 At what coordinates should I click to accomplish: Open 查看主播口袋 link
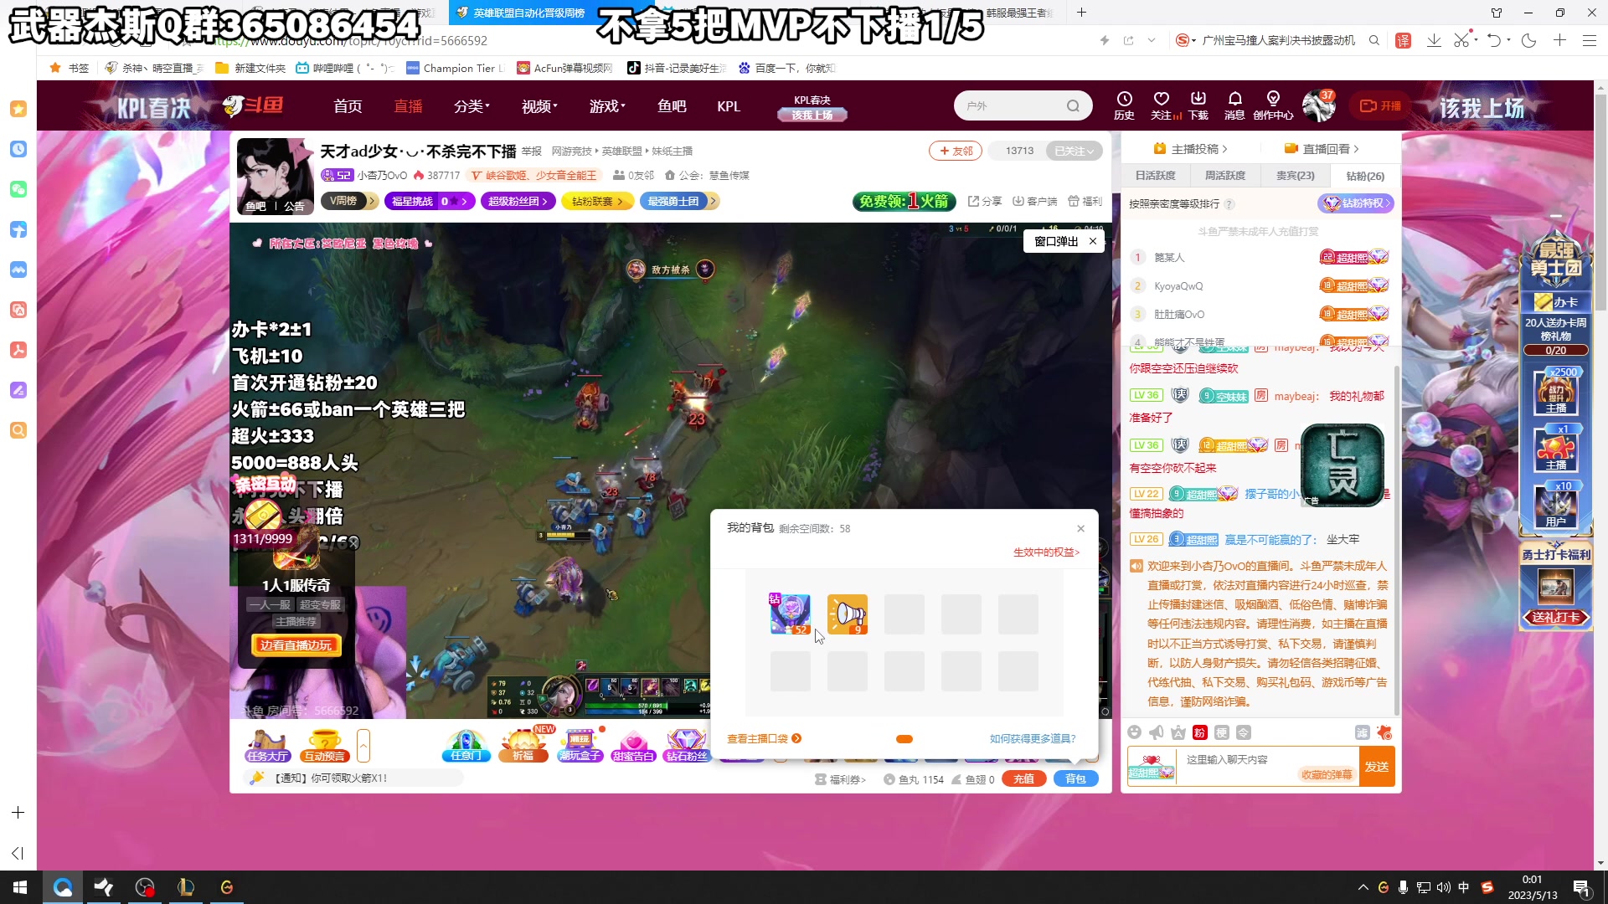pos(764,738)
